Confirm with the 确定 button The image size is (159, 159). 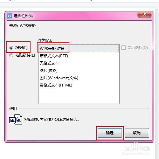(x=110, y=133)
